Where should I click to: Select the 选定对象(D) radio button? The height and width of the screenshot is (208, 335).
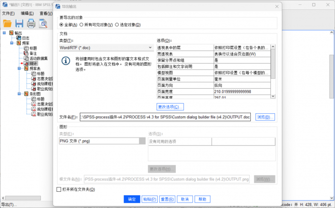pyautogui.click(x=117, y=25)
